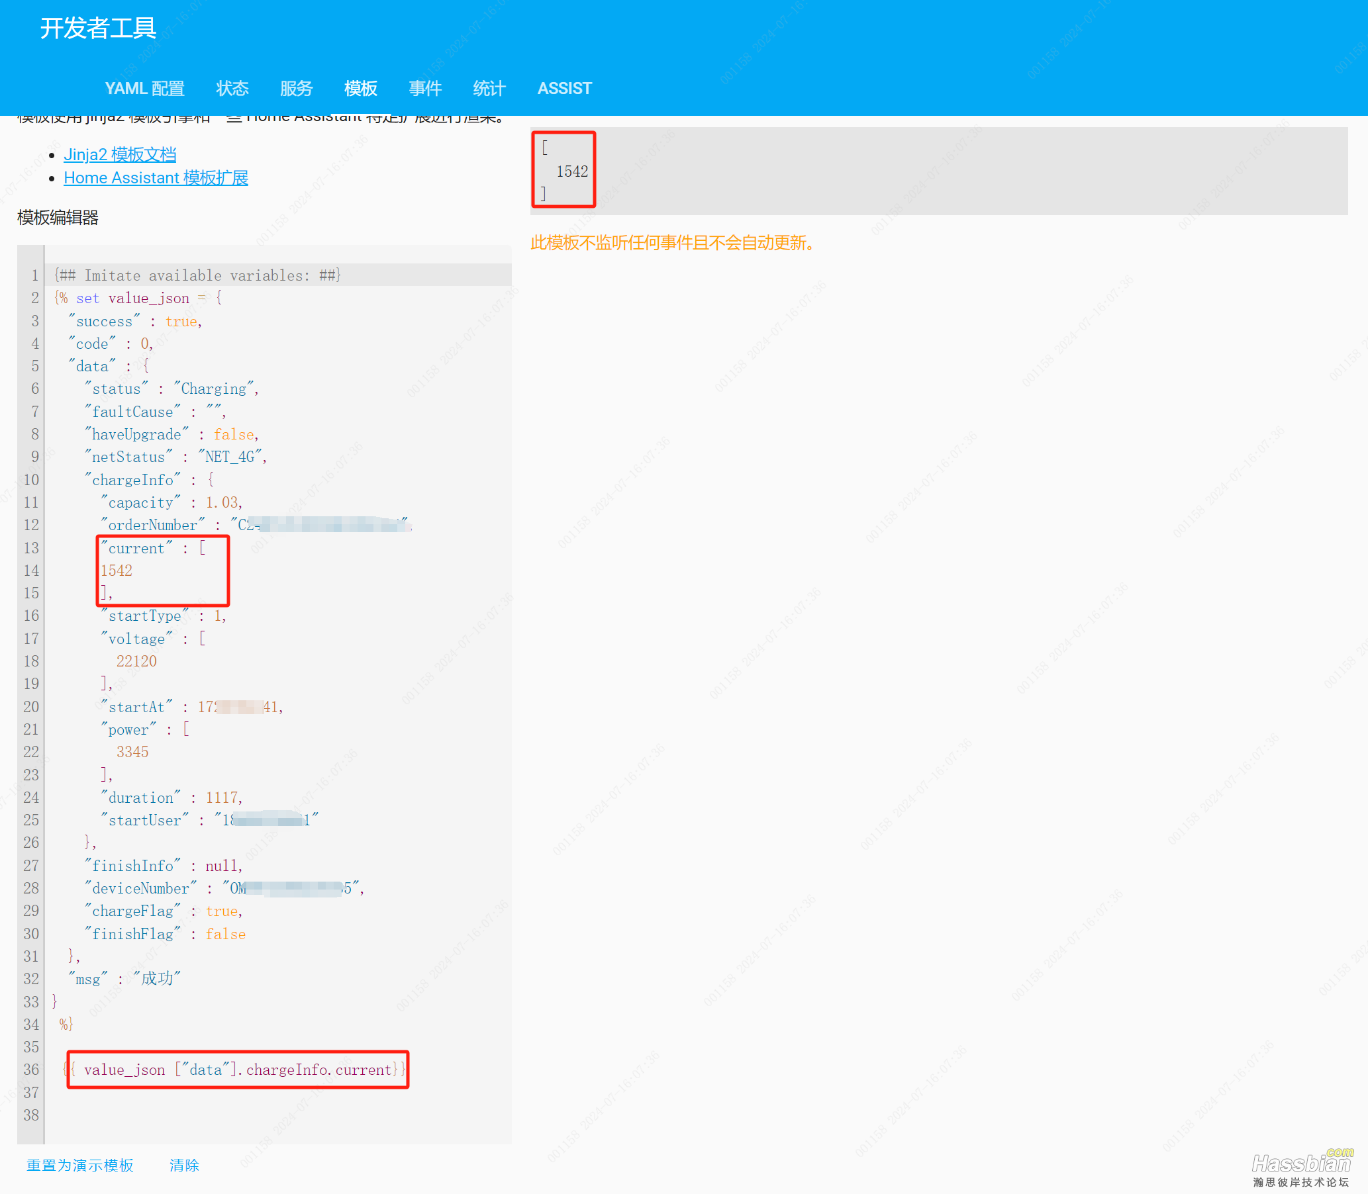1368x1194 pixels.
Task: Click the "status" : "Charging" line
Action: point(172,389)
